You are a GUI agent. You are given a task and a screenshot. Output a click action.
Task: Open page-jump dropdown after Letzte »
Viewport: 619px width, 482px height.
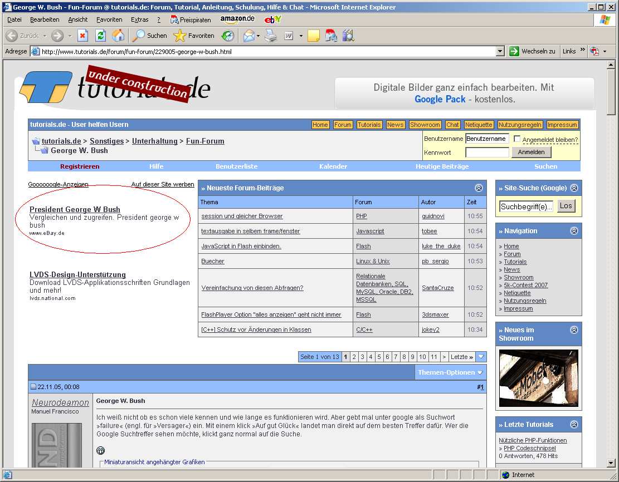(x=481, y=357)
